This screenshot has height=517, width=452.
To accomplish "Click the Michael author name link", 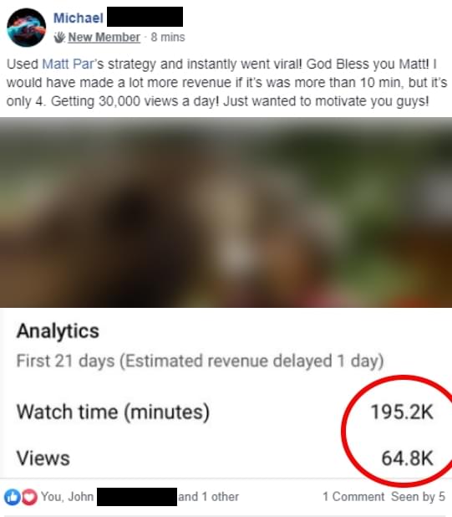I will [x=79, y=18].
